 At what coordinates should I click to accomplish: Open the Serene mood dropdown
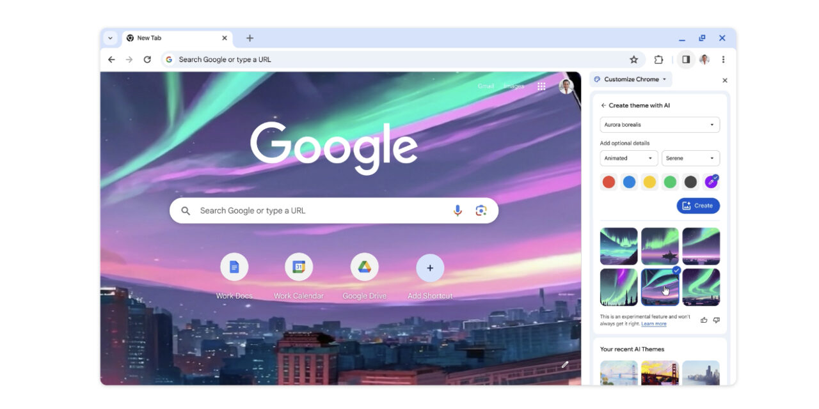pos(690,158)
